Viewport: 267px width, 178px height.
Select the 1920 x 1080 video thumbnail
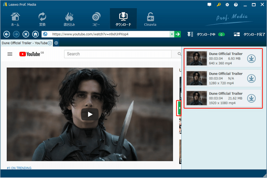(197, 98)
